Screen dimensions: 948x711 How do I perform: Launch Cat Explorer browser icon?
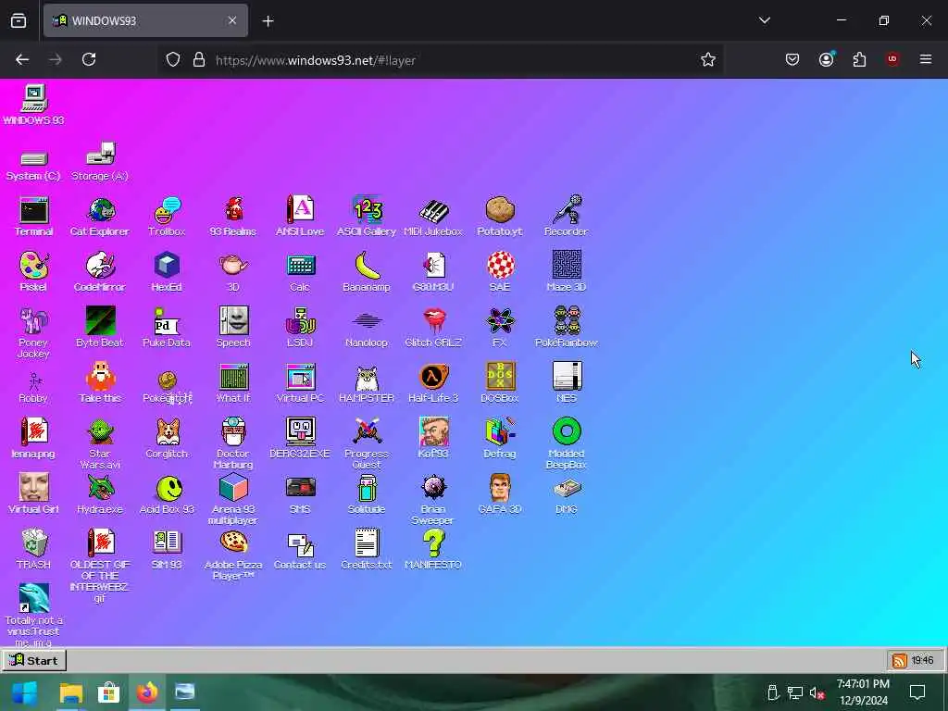(x=100, y=210)
